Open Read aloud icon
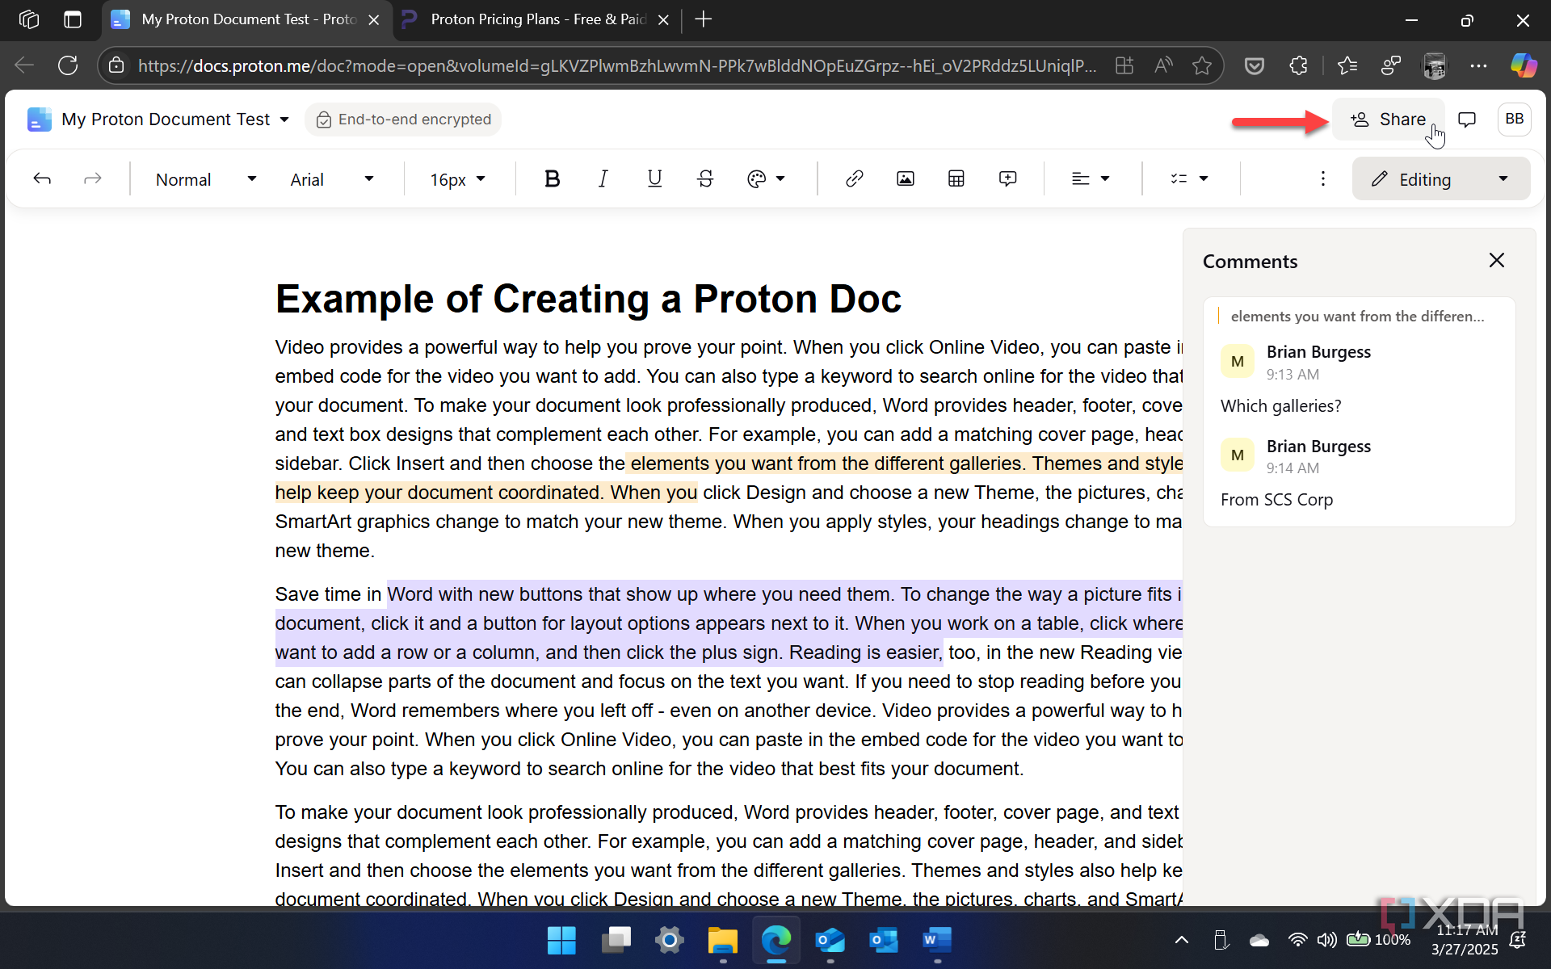 pyautogui.click(x=1163, y=65)
